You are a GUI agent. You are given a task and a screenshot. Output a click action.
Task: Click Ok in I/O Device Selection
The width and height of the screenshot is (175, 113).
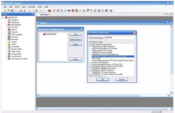click(x=103, y=79)
